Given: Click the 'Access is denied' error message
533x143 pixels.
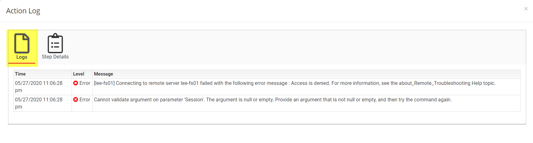Looking at the screenshot, I should pyautogui.click(x=295, y=83).
